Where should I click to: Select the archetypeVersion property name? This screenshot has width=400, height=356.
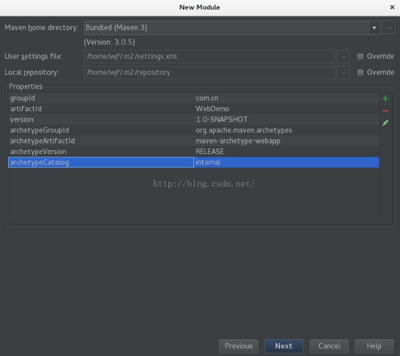click(x=38, y=152)
